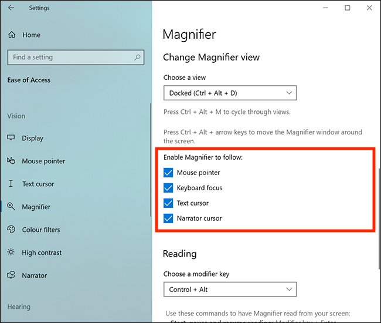381x323 pixels.
Task: Click the back arrow in Settings header
Action: (x=12, y=8)
